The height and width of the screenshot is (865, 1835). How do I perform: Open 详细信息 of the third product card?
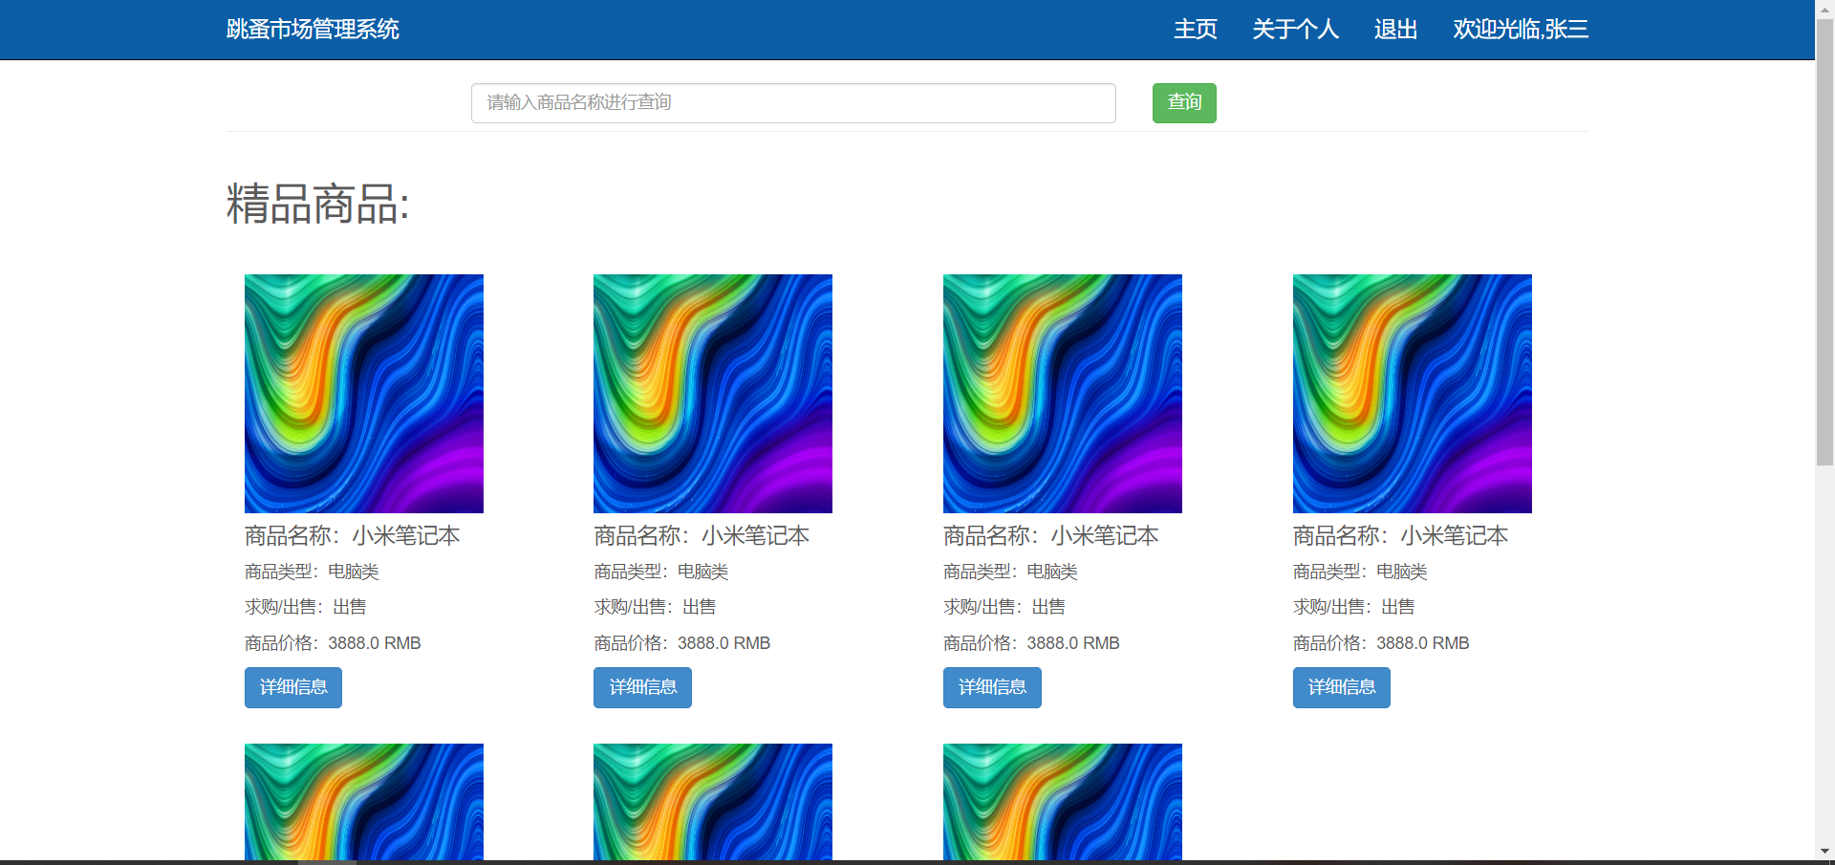pyautogui.click(x=992, y=688)
